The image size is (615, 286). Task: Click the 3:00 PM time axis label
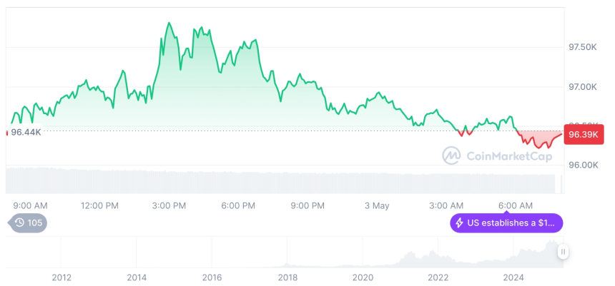coord(169,205)
